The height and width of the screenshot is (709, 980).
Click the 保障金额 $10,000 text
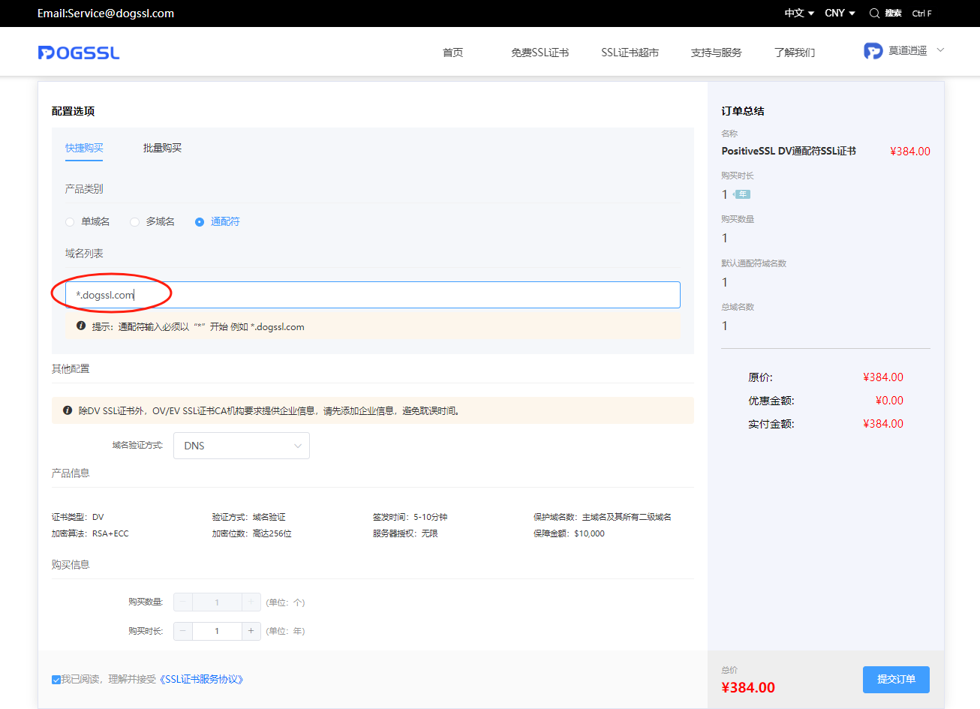coord(569,533)
